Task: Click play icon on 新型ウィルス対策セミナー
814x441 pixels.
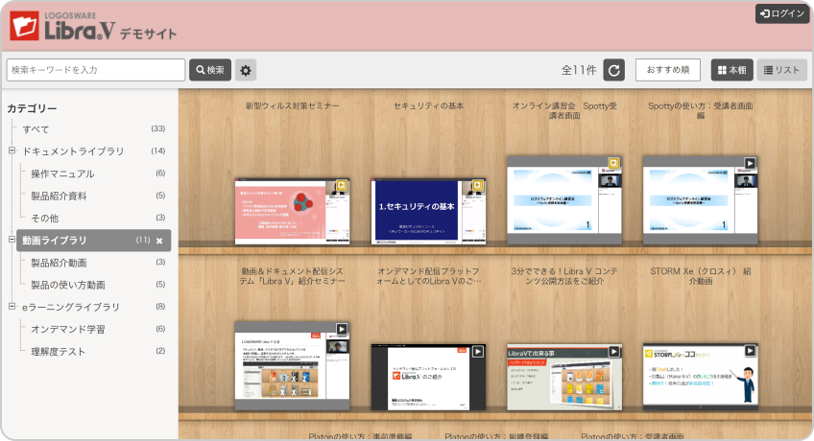Action: 342,185
